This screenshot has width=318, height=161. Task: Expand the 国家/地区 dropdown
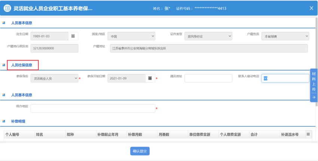[x=131, y=36]
